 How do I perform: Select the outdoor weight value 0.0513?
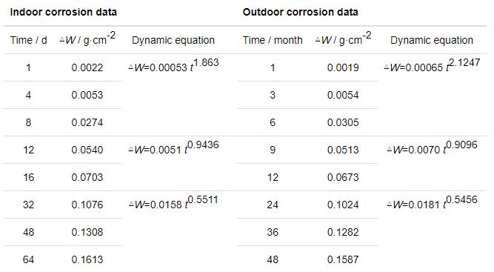343,150
